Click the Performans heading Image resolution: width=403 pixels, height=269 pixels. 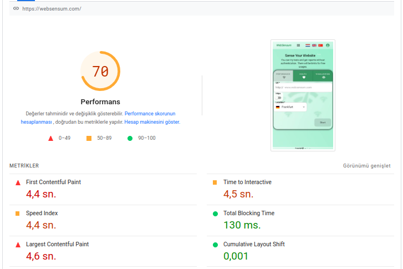100,102
